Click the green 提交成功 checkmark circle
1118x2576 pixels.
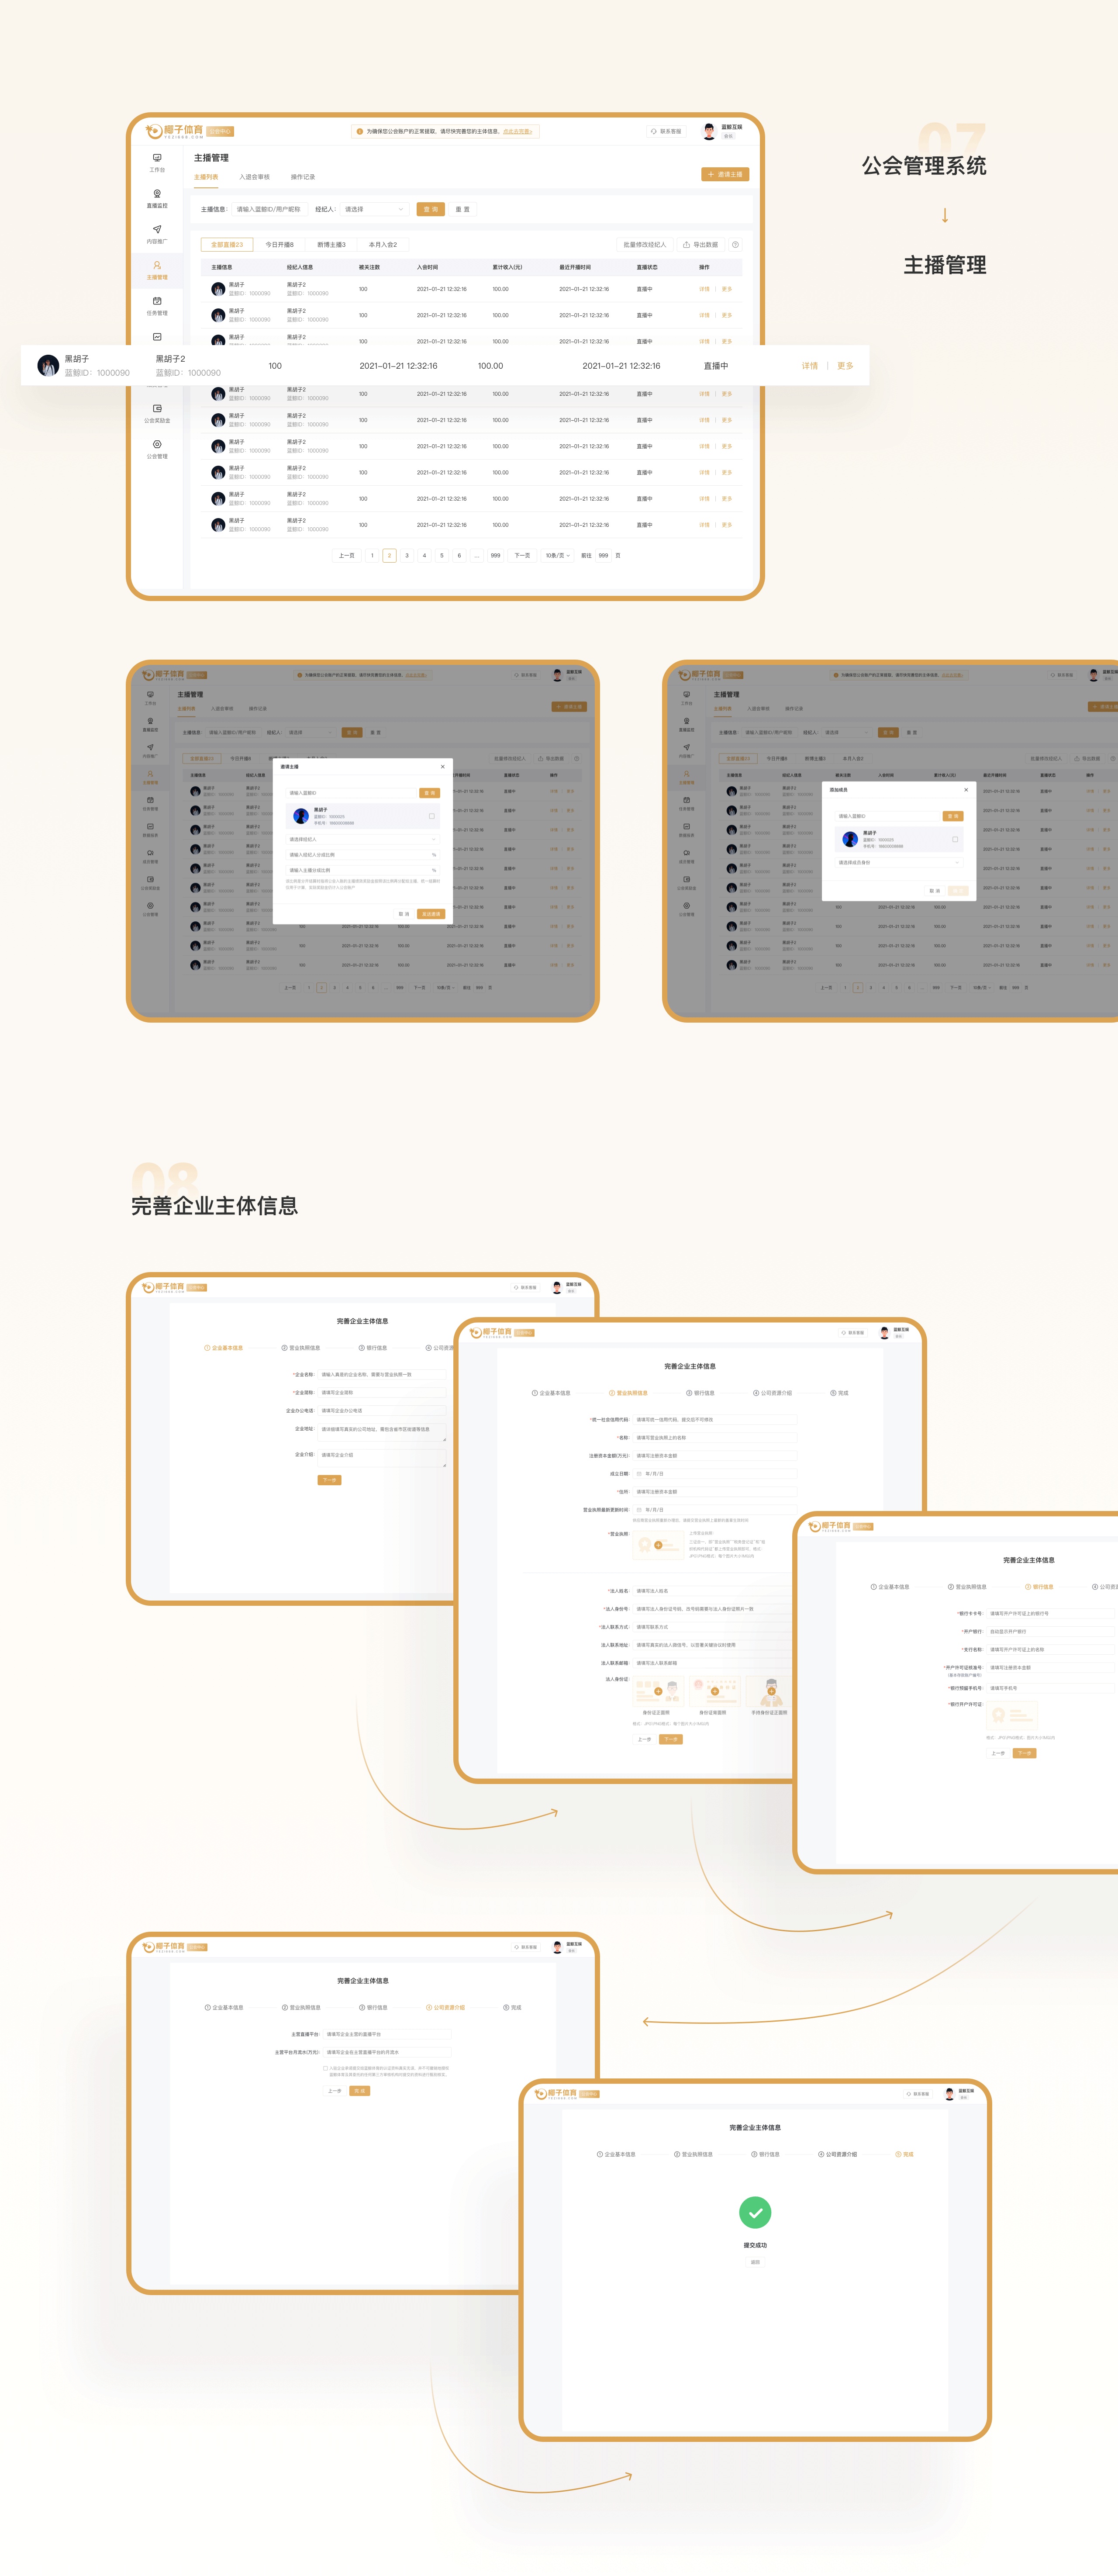(755, 2213)
